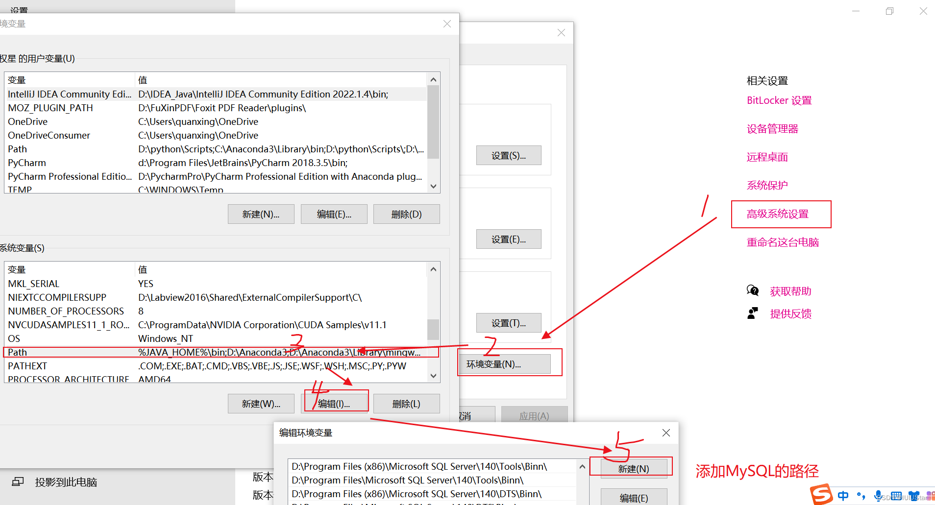Switch punctuation mode in Sogou input bar
Viewport: 935px width, 505px height.
pos(861,496)
